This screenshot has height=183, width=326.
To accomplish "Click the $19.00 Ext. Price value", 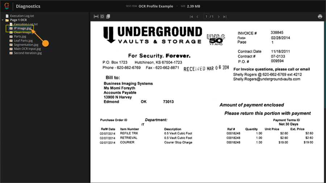I will pyautogui.click(x=308, y=142).
